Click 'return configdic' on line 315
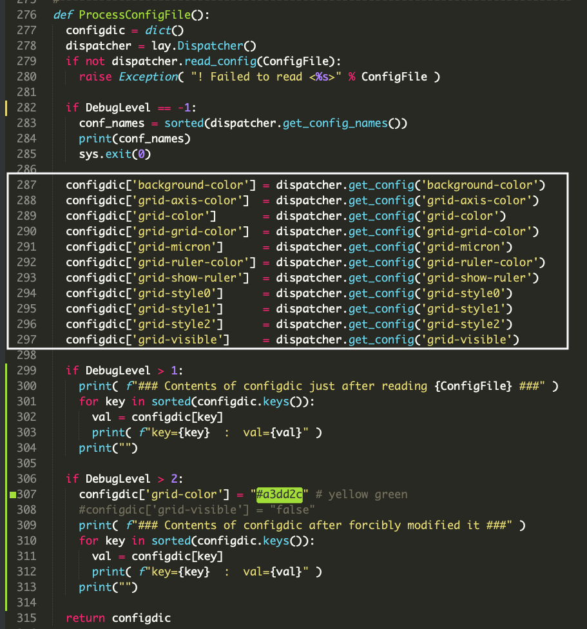This screenshot has height=629, width=587. pyautogui.click(x=119, y=618)
